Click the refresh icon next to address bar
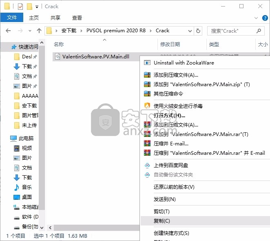The image size is (270, 241). (198, 31)
